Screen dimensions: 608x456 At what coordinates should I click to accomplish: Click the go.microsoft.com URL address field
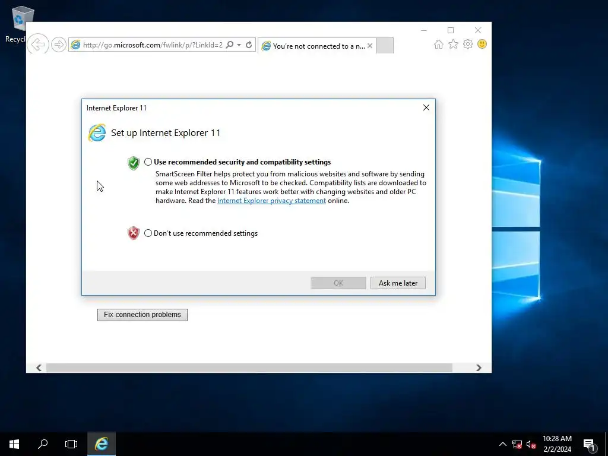153,45
